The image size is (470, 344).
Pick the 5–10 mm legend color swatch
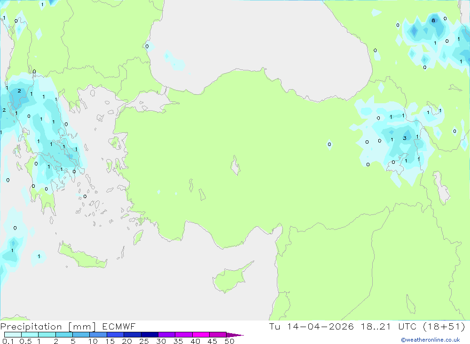81,335
